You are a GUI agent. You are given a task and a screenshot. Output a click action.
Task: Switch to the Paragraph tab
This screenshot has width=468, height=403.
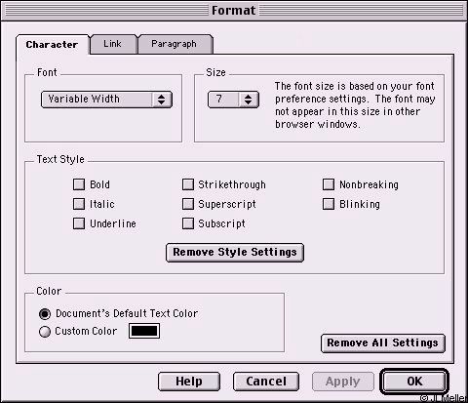[175, 44]
